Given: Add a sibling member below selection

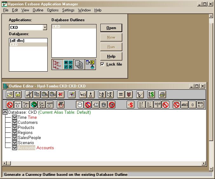Looking at the screenshot, I should 91,94.
